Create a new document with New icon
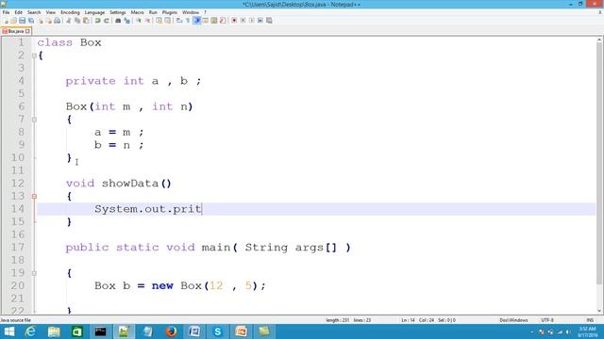604x339 pixels. click(x=6, y=21)
